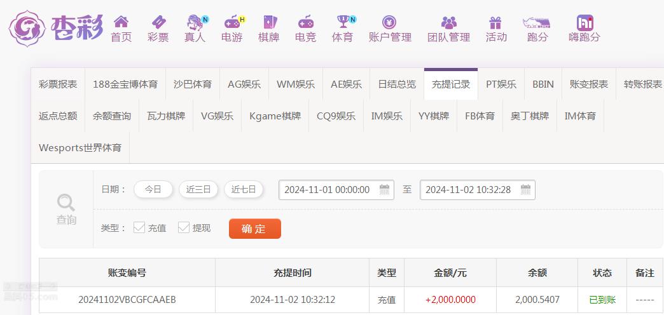The height and width of the screenshot is (315, 664).
Task: Click the start date input field
Action: pos(336,190)
